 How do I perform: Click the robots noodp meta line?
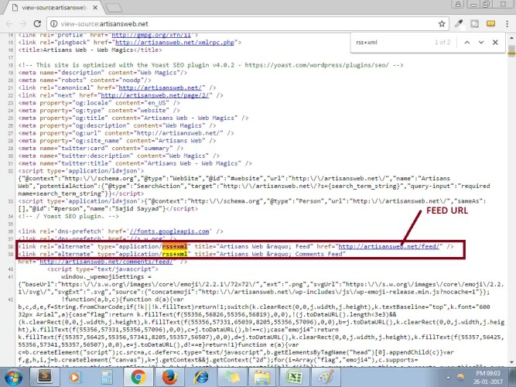[84, 80]
